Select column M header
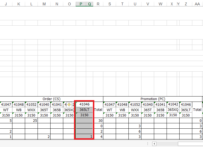Image resolution: width=203 pixels, height=147 pixels. tap(44, 4)
